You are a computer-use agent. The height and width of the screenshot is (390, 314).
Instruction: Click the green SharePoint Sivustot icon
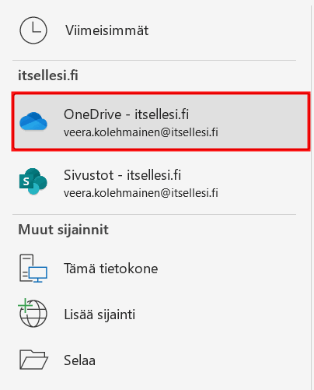coord(33,181)
